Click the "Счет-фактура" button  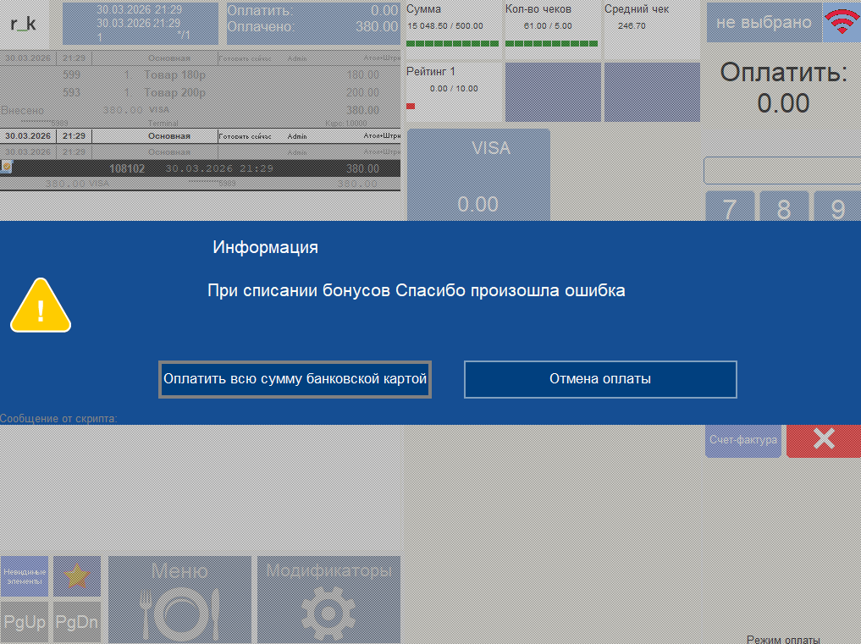[x=743, y=441]
